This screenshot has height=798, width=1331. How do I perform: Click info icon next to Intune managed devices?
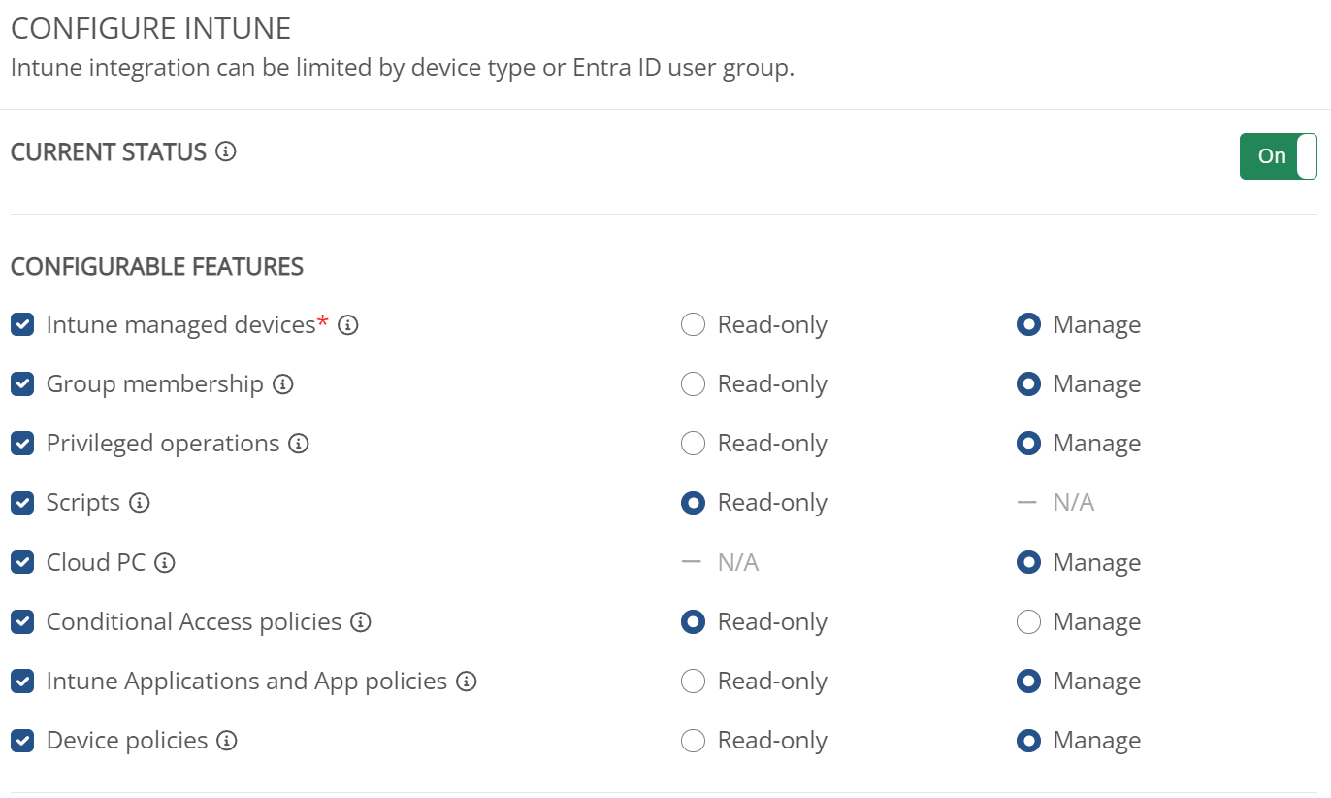(348, 325)
